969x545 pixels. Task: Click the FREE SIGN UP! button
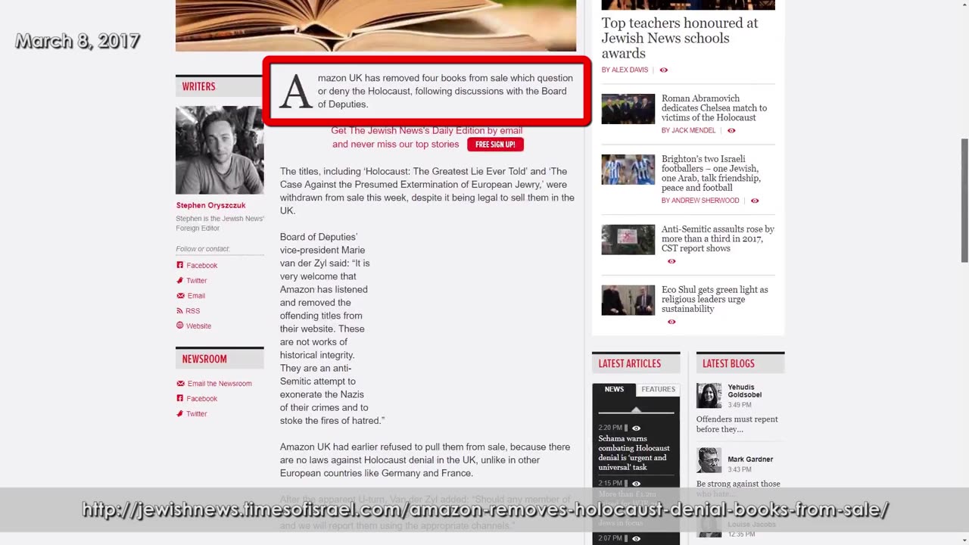[x=495, y=145]
